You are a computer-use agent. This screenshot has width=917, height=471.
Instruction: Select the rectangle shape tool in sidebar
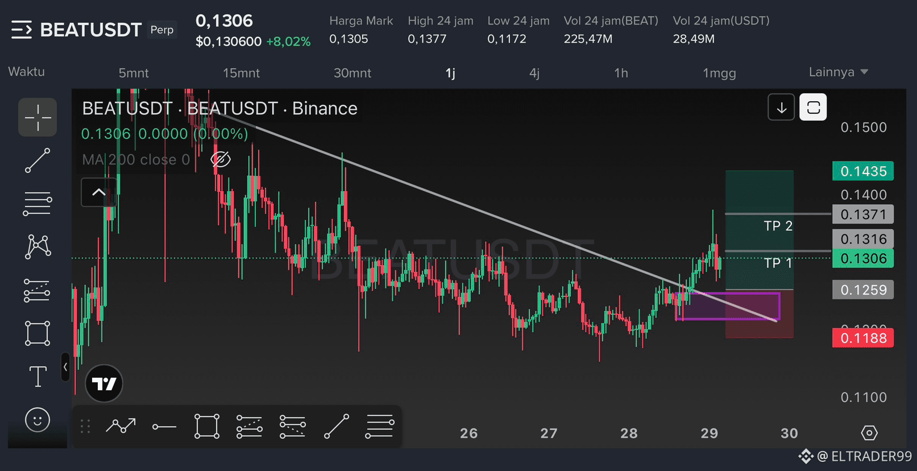[x=38, y=333]
